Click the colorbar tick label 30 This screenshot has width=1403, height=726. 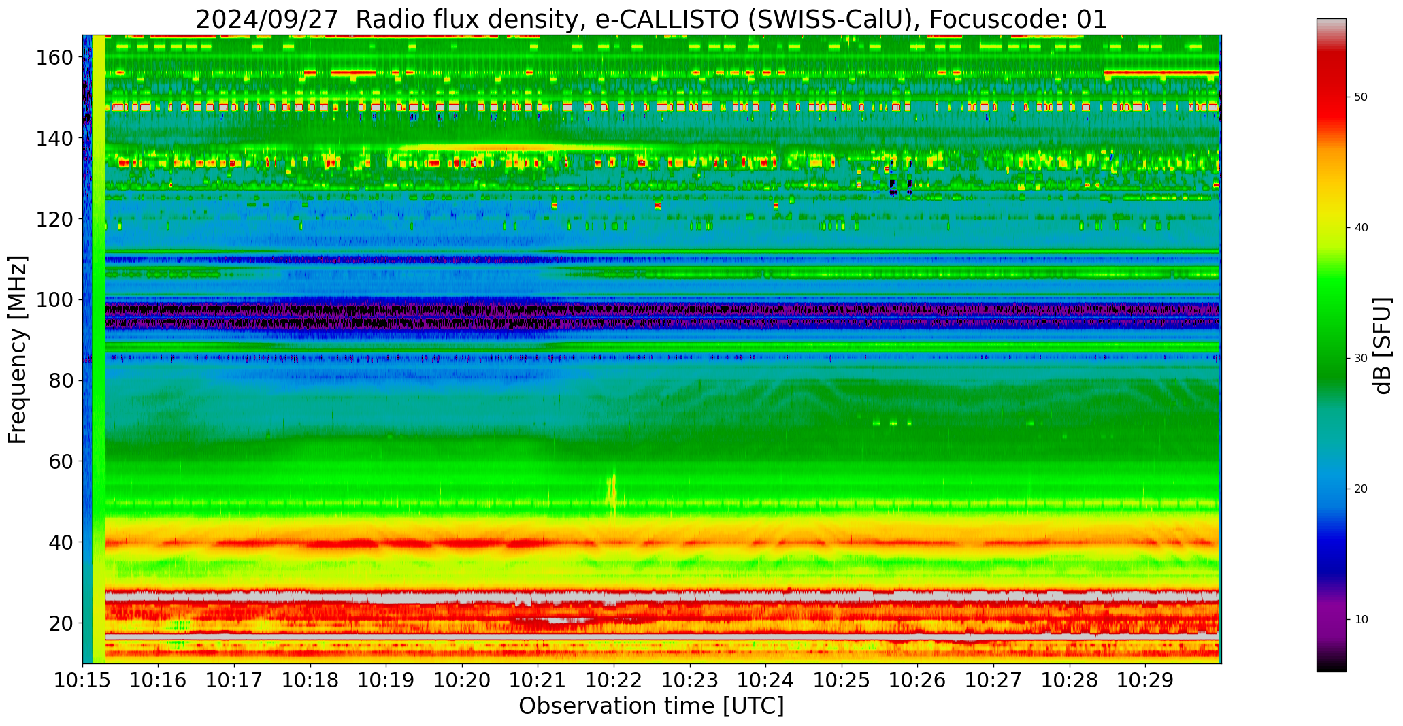1361,359
